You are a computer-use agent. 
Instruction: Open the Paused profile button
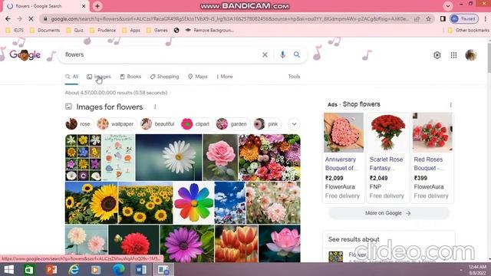[464, 18]
